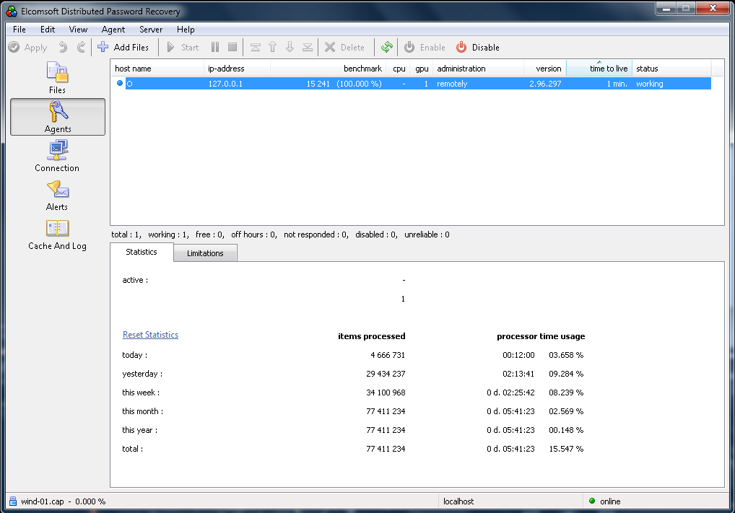Viewport: 735px width, 513px height.
Task: Open the Files section in the sidebar
Action: (x=57, y=78)
